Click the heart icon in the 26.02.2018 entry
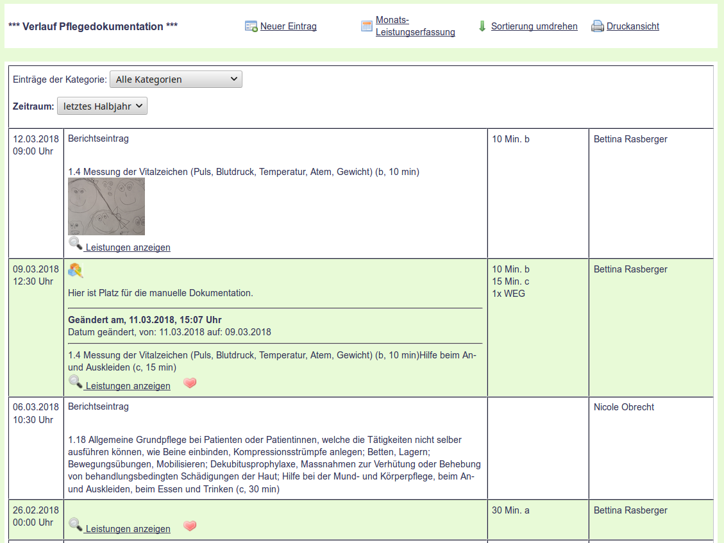 point(190,526)
